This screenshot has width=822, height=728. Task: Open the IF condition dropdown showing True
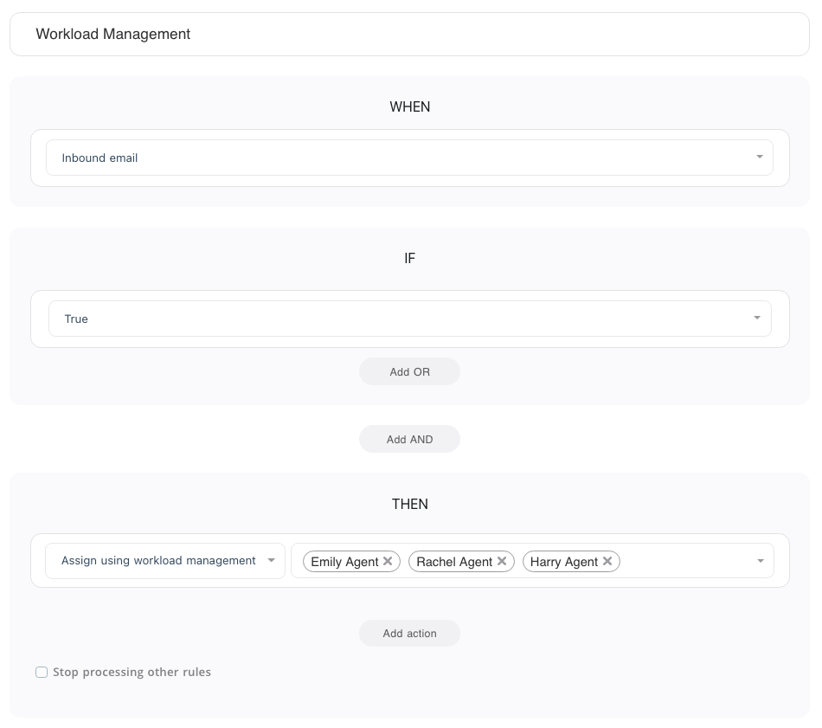(x=398, y=319)
